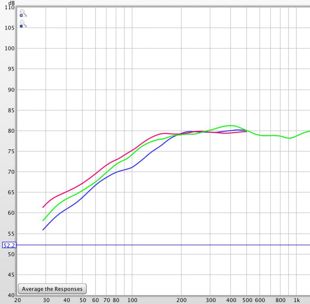Click the 1k frequency axis label
The width and height of the screenshot is (310, 304).
(296, 300)
